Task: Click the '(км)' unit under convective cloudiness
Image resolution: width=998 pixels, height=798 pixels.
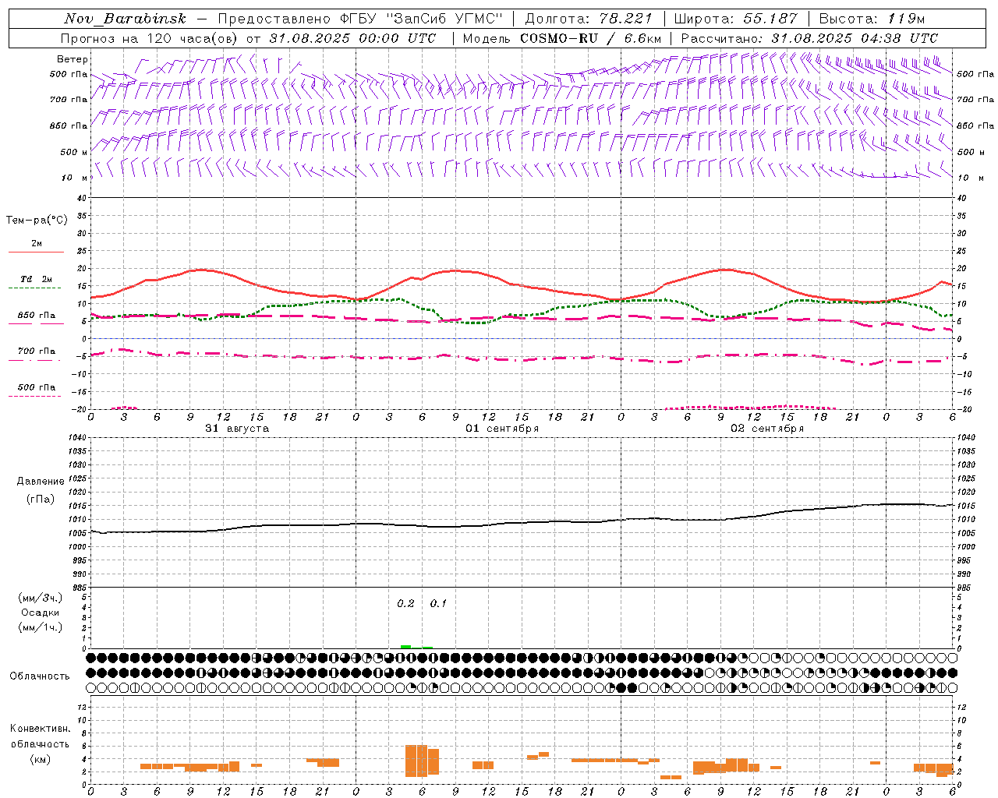Action: [41, 759]
